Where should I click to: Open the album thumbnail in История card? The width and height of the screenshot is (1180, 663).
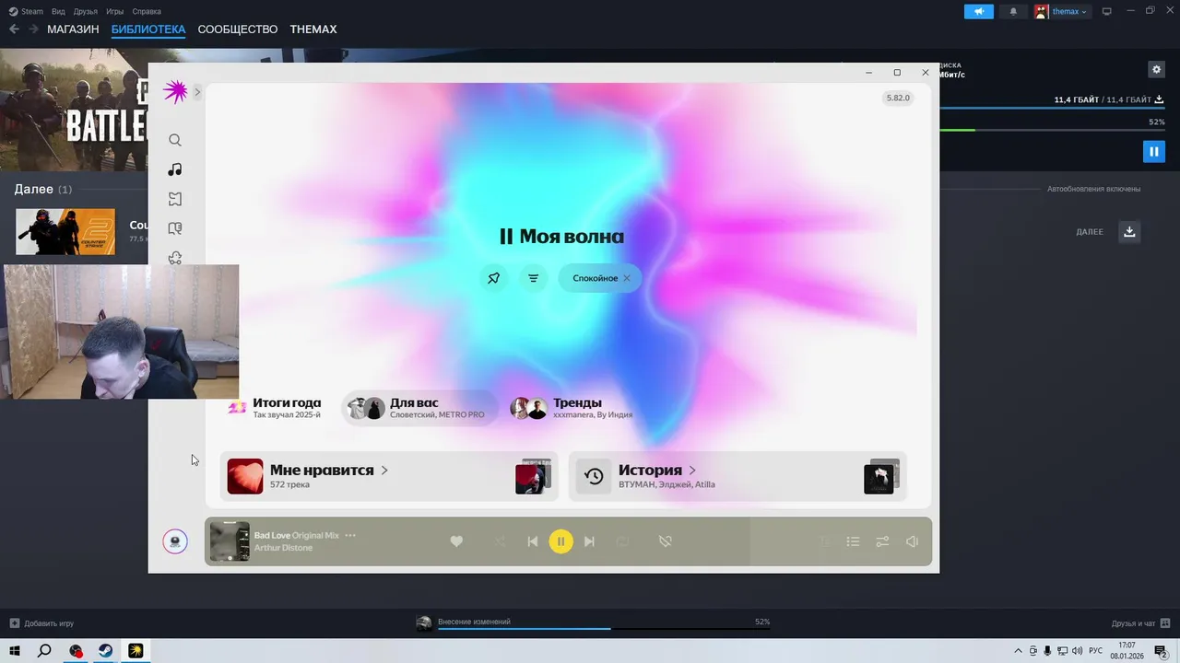pos(879,479)
